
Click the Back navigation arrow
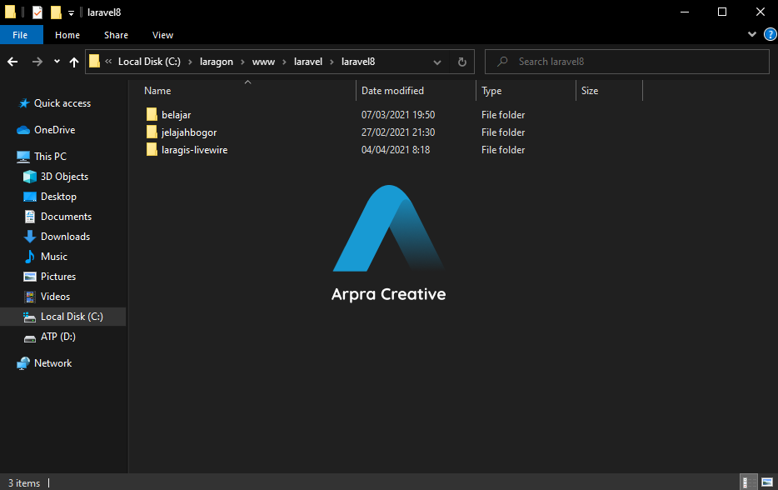click(12, 62)
